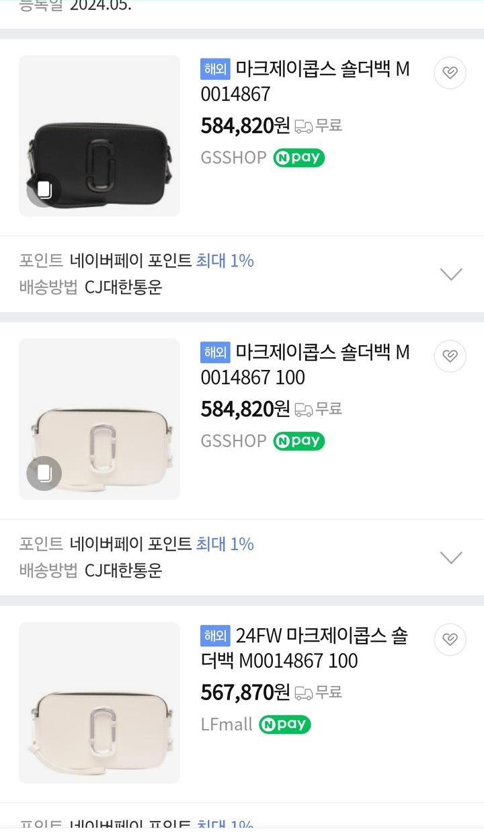Click free shipping truck icon beside 567,870원
This screenshot has width=484, height=834.
coord(304,692)
